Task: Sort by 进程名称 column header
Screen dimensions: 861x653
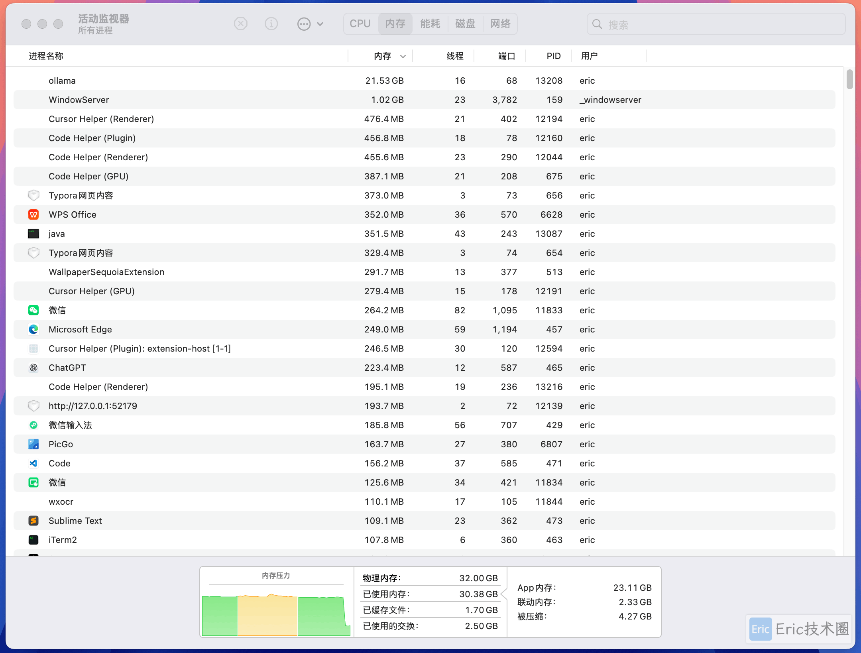Action: point(46,56)
